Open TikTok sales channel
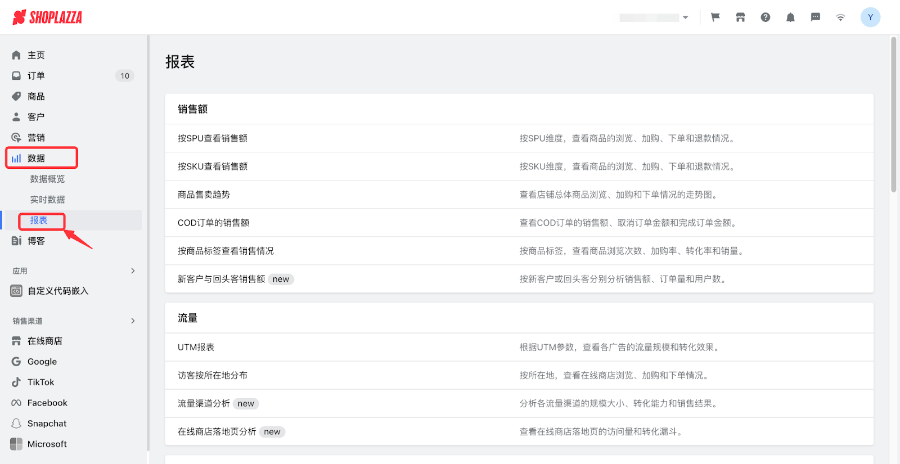 [40, 382]
